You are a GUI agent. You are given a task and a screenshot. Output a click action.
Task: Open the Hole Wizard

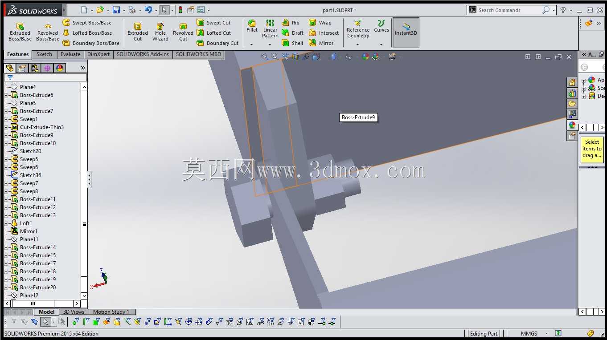[x=160, y=31]
